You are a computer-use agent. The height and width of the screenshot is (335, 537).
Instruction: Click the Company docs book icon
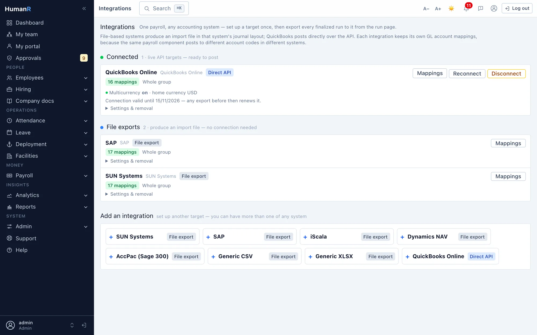[9, 101]
